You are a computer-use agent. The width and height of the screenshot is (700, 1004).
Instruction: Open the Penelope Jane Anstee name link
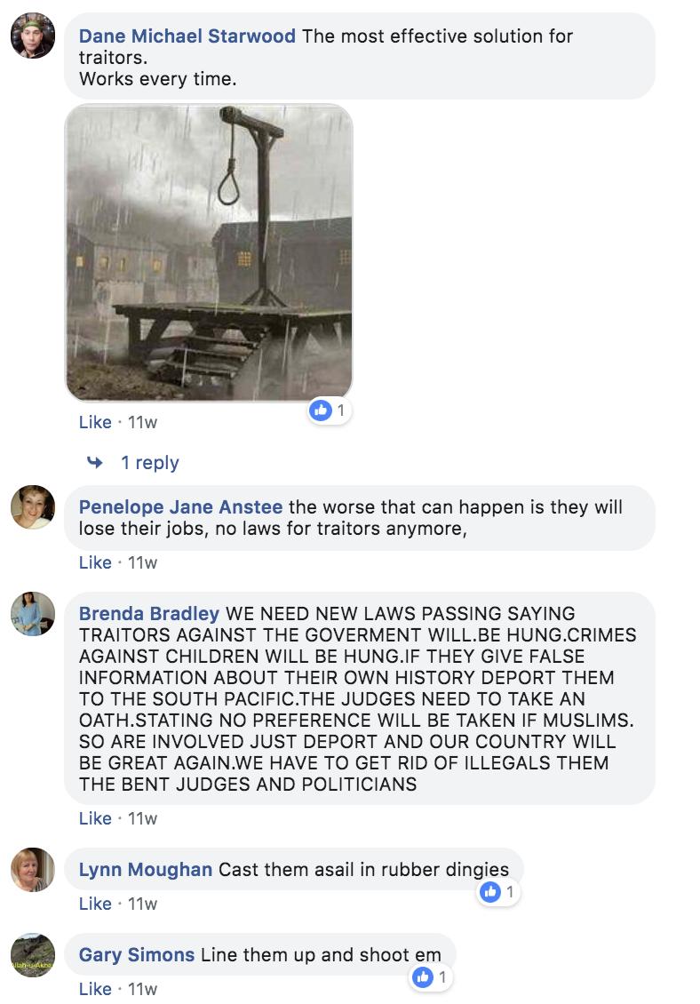click(x=180, y=507)
